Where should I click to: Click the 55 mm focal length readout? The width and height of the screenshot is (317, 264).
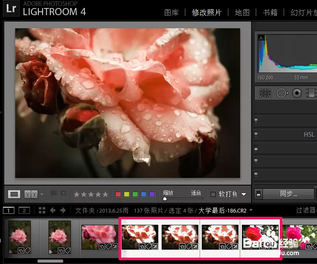click(x=301, y=77)
